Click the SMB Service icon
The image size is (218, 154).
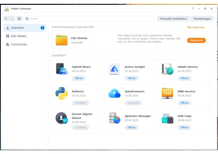point(167,93)
